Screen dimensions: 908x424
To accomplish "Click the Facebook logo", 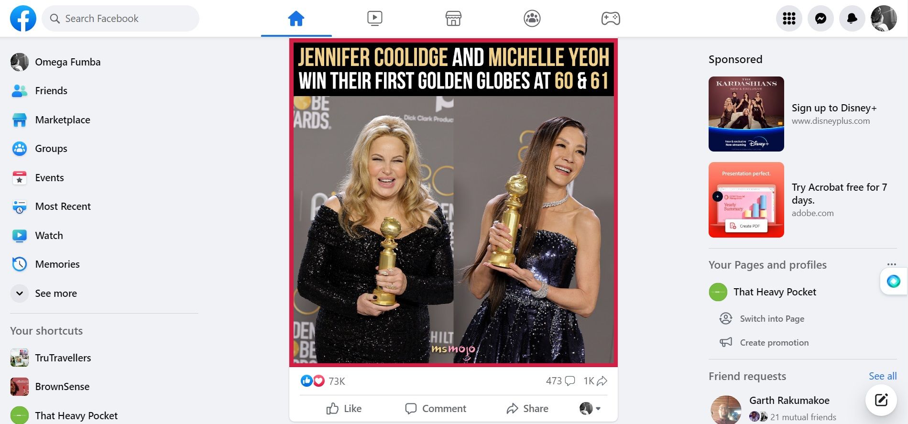I will pos(22,18).
